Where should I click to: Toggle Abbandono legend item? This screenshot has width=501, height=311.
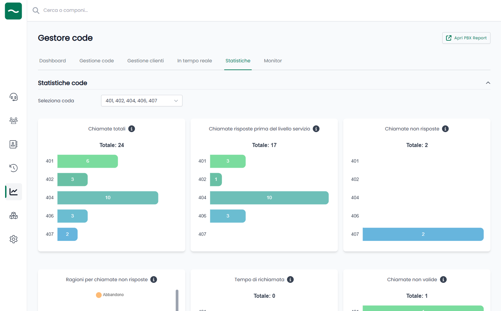click(110, 295)
